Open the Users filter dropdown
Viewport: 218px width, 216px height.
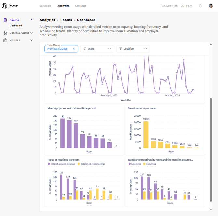pos(97,49)
